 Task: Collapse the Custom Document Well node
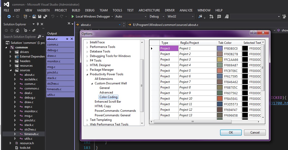point(92,83)
